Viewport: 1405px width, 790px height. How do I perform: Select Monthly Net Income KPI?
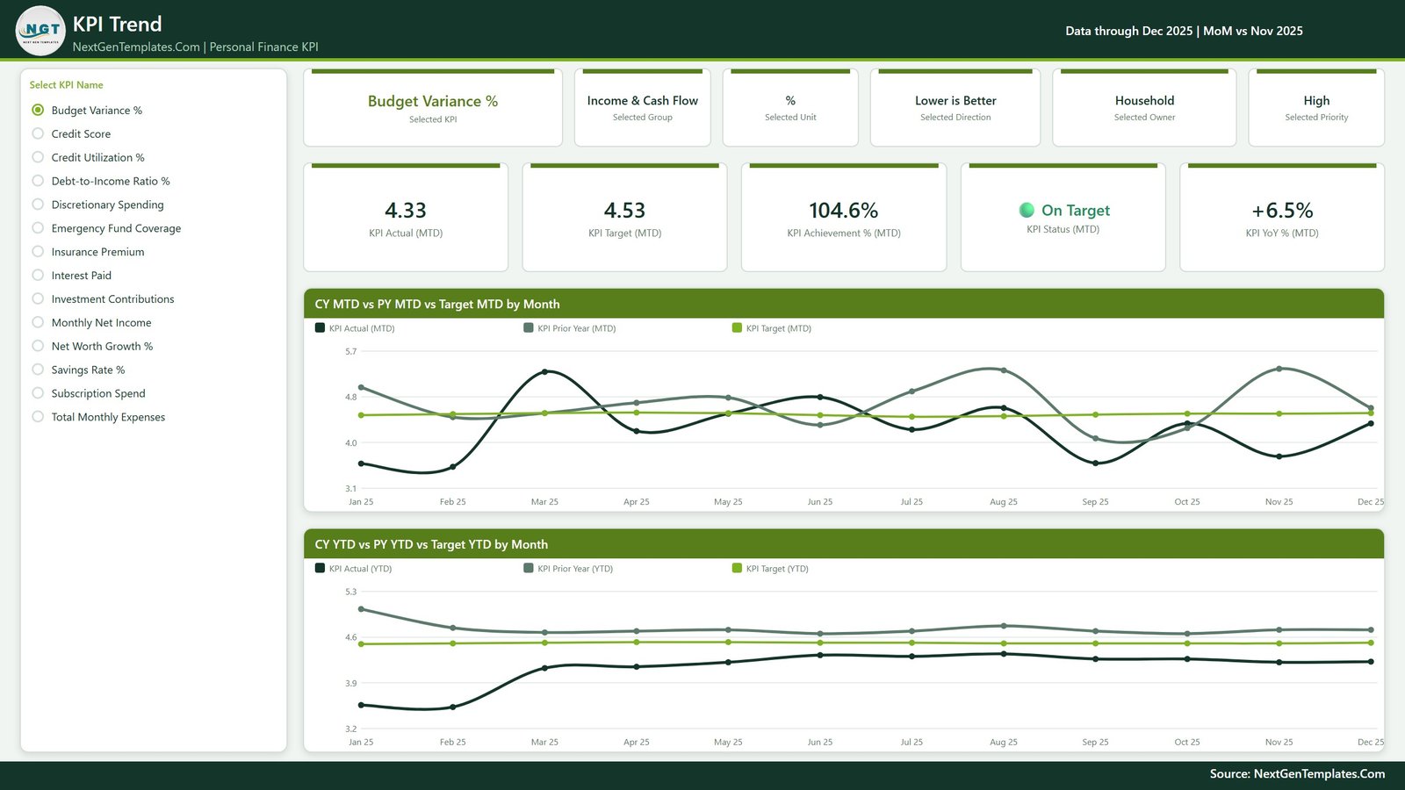click(38, 323)
